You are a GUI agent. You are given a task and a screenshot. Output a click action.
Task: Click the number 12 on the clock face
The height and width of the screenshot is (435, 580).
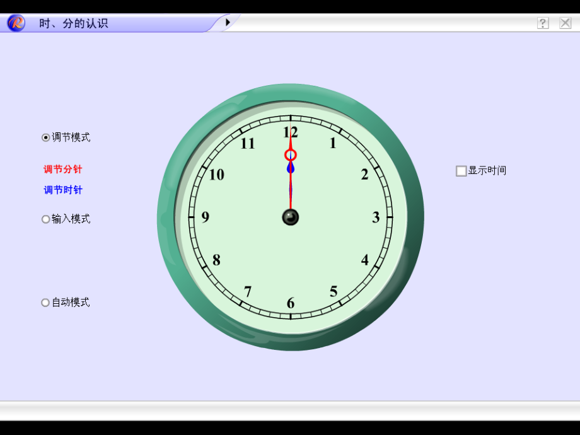[291, 132]
